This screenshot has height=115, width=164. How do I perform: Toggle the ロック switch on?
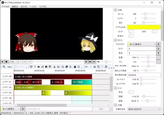tap(131, 32)
